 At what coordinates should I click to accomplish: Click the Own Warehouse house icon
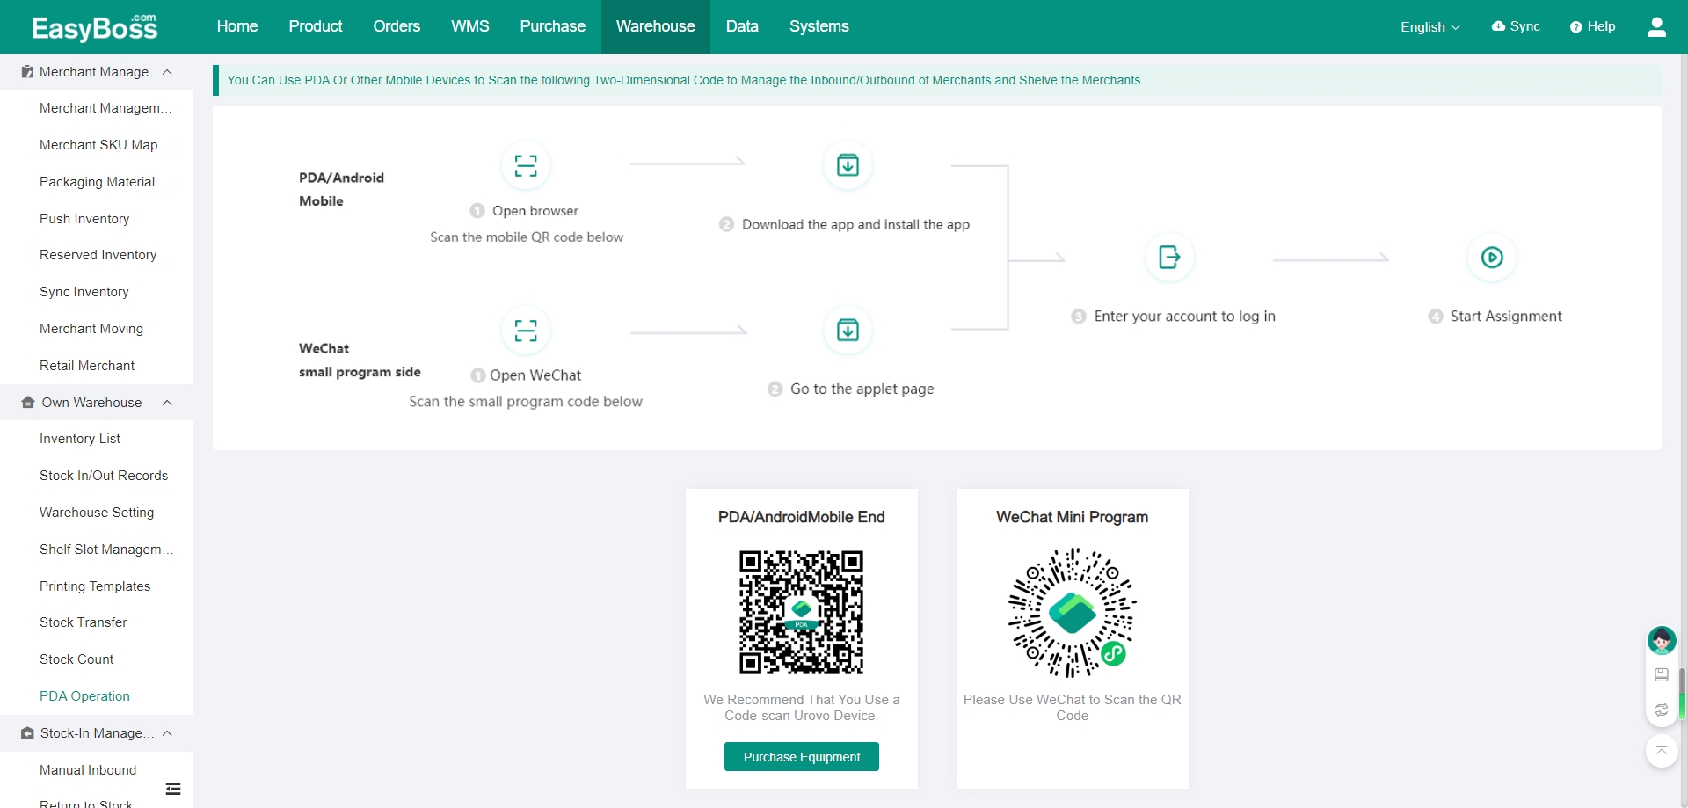click(28, 402)
